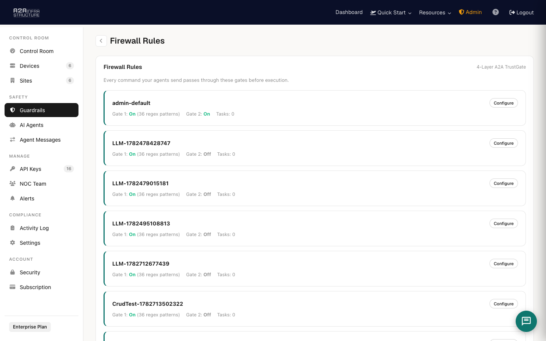Click the Devices count badge 6
The height and width of the screenshot is (341, 546).
pyautogui.click(x=70, y=66)
